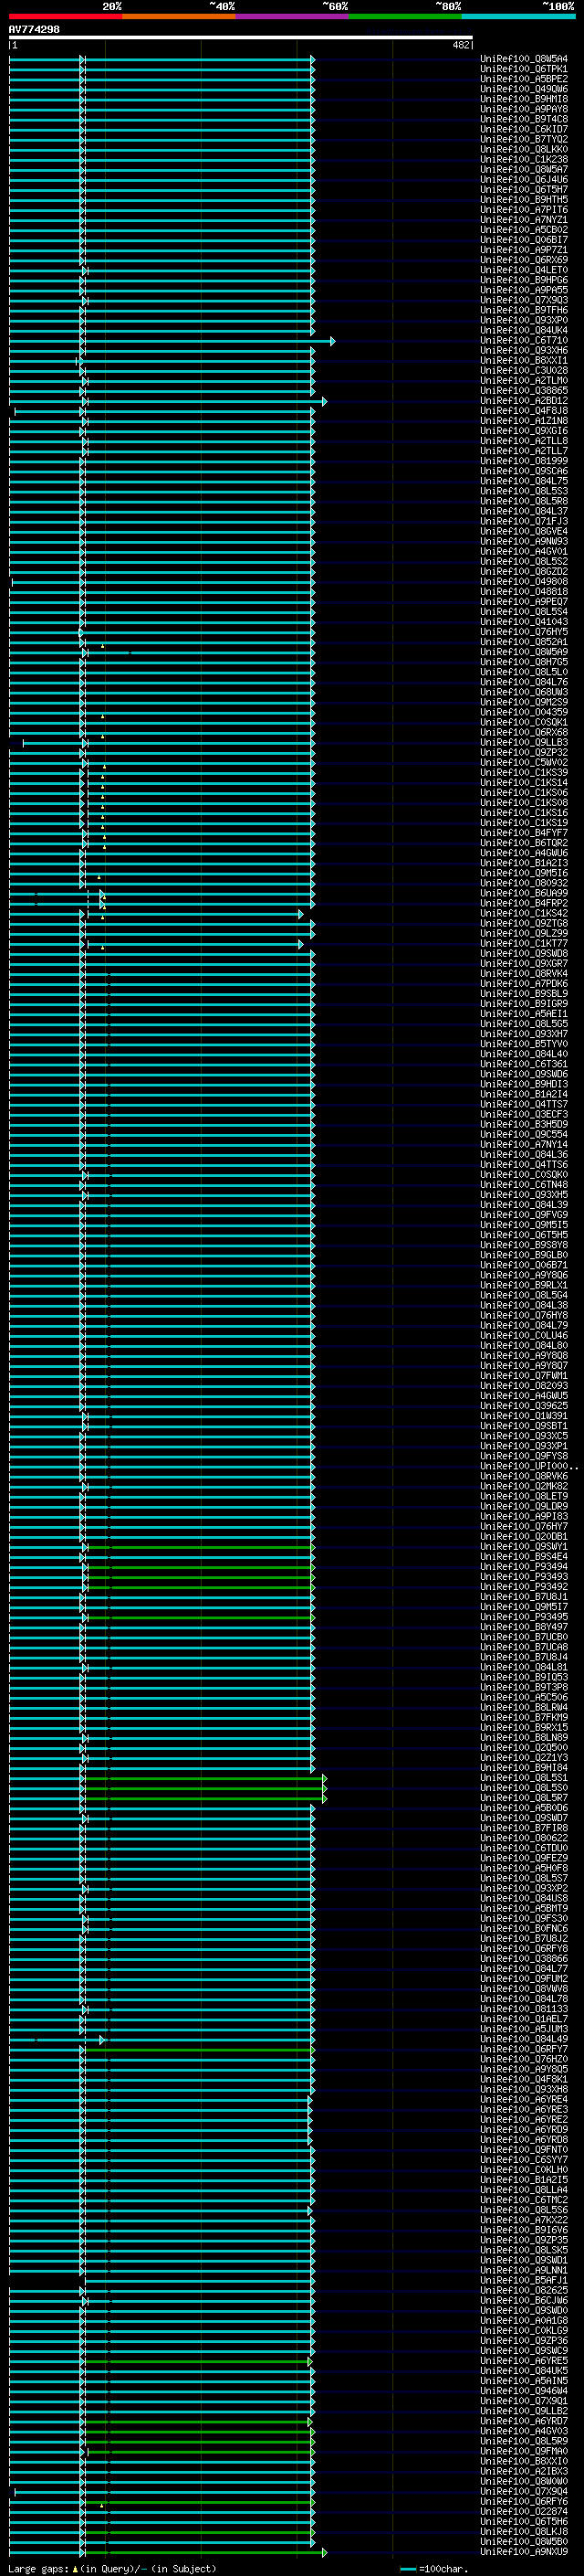The image size is (584, 2576).
Task: Select label UniRef100_Q06BI7
Action: 524,240
